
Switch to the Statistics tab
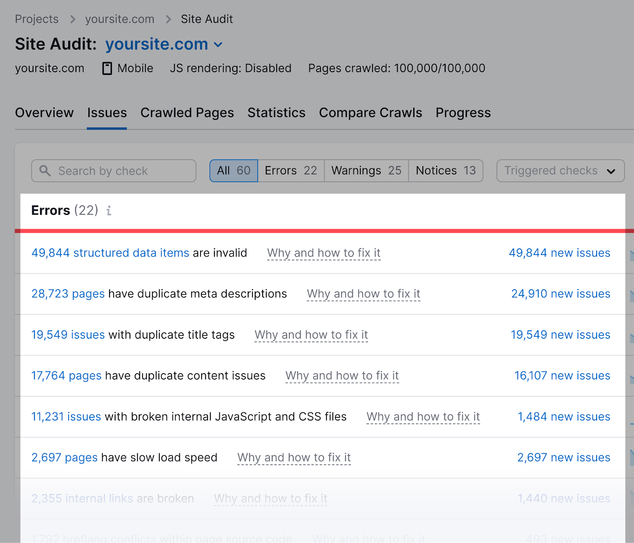coord(277,113)
